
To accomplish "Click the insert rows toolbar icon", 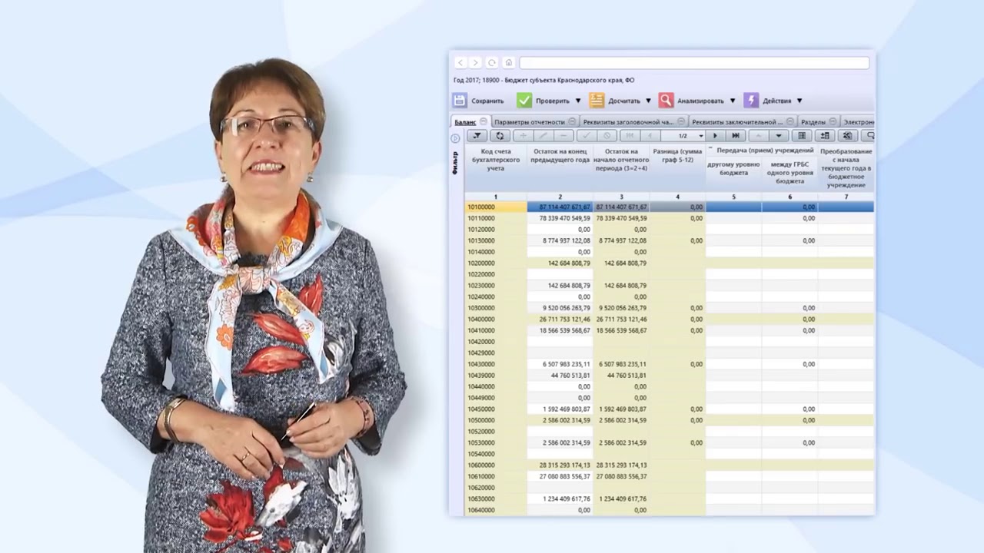I will 825,136.
